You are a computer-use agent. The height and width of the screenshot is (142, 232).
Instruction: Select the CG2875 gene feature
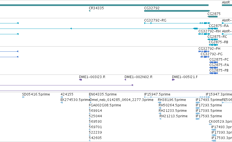(212, 17)
